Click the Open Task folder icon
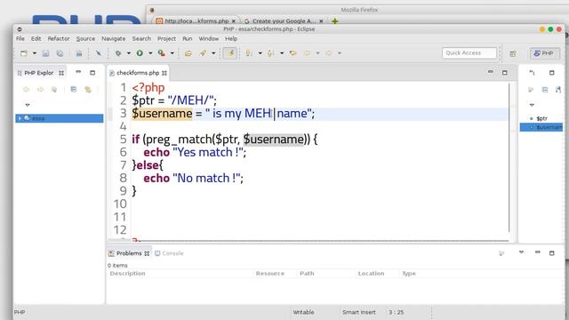 tap(188, 53)
